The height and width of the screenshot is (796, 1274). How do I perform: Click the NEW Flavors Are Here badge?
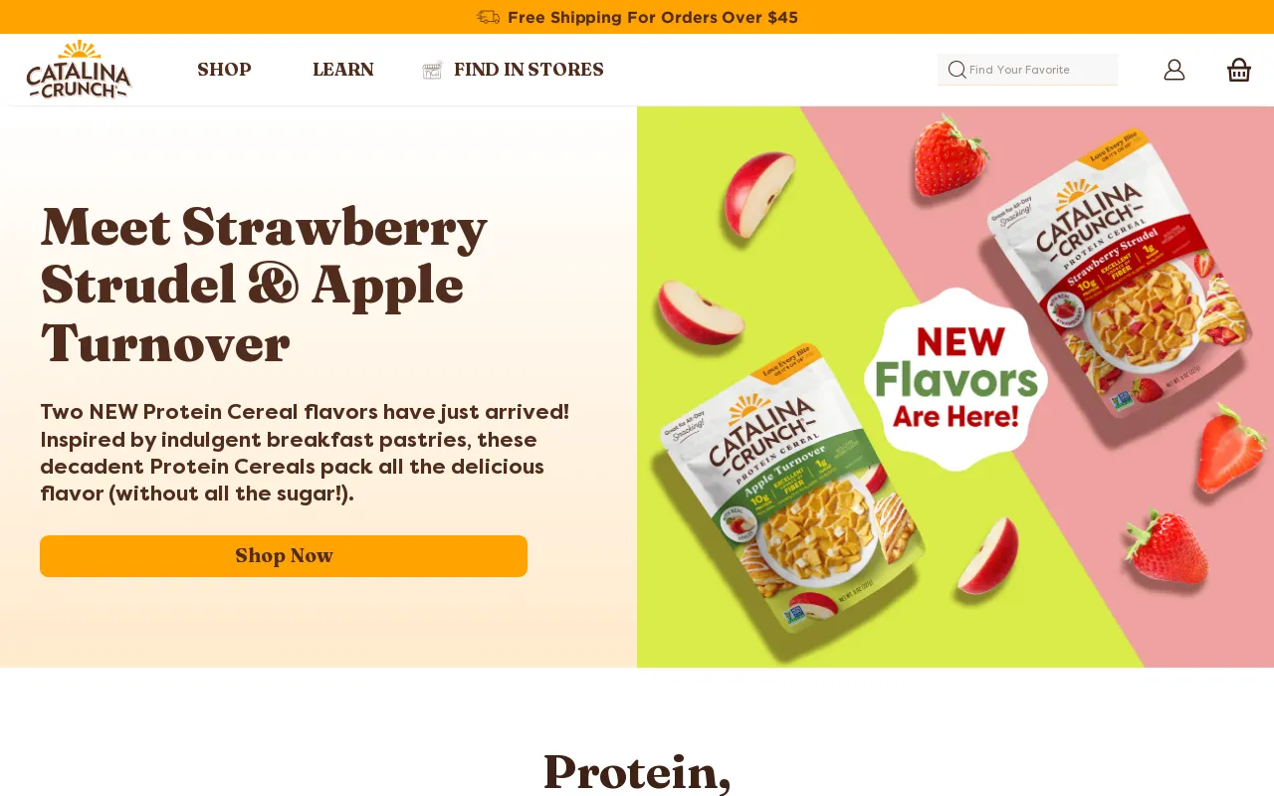[x=955, y=379]
